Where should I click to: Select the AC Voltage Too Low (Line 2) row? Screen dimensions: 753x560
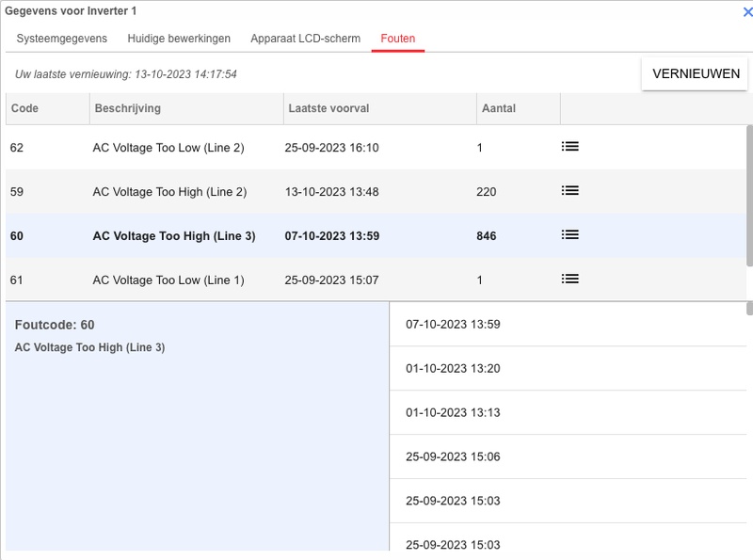pyautogui.click(x=168, y=148)
